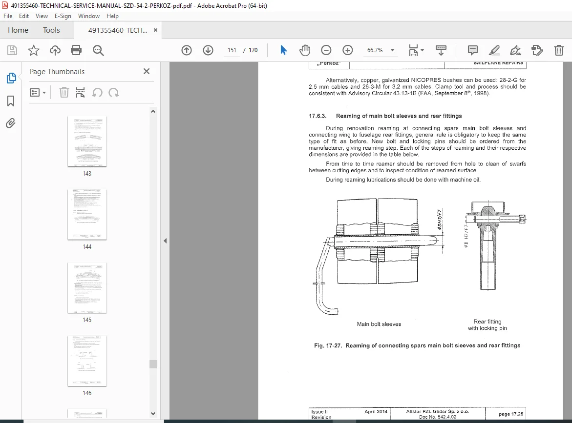Close the Page Thumbnails panel

[147, 71]
